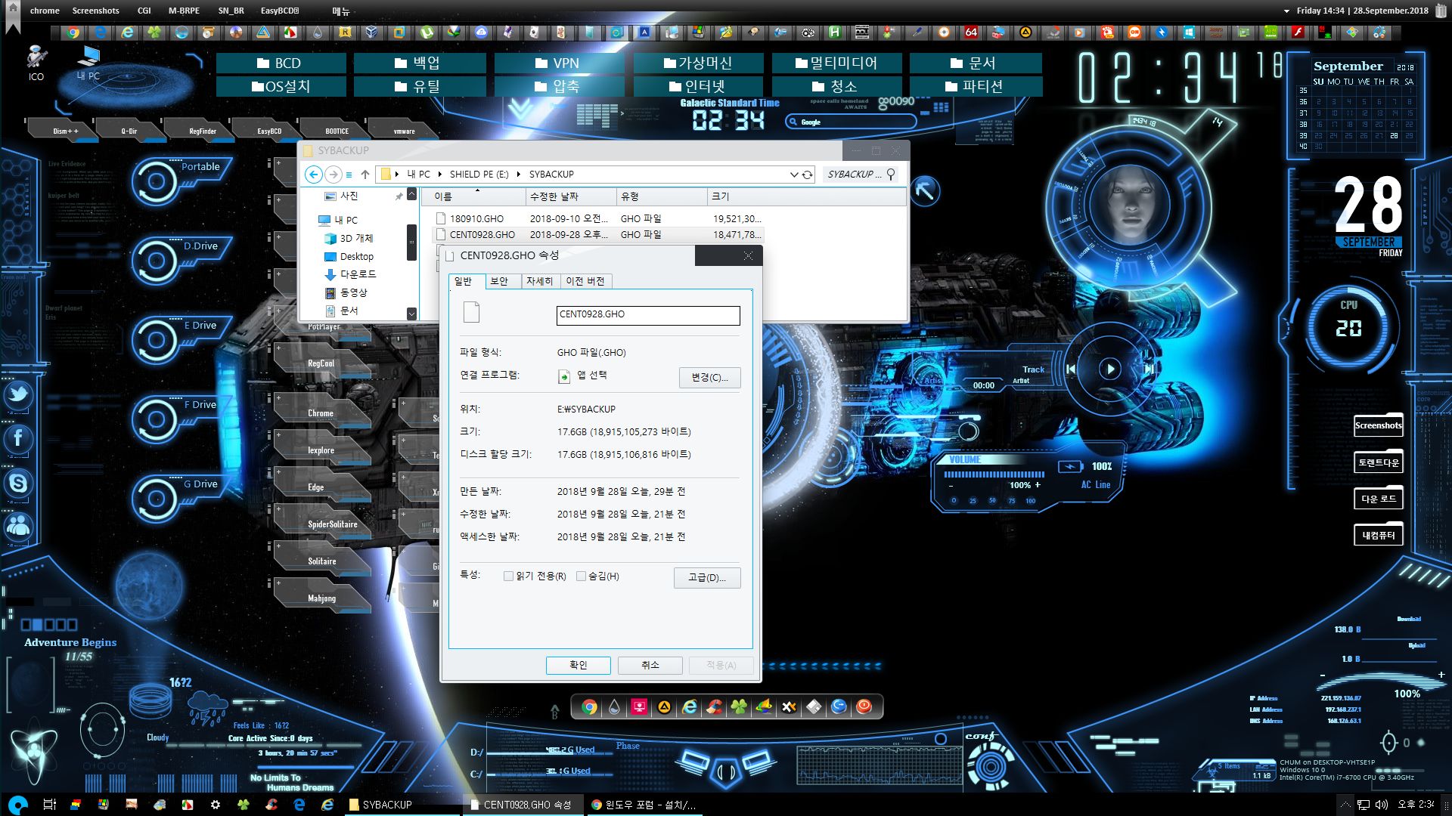Expand the 내 PC breadcrumb arrow in Explorer
Image resolution: width=1452 pixels, height=816 pixels.
439,175
